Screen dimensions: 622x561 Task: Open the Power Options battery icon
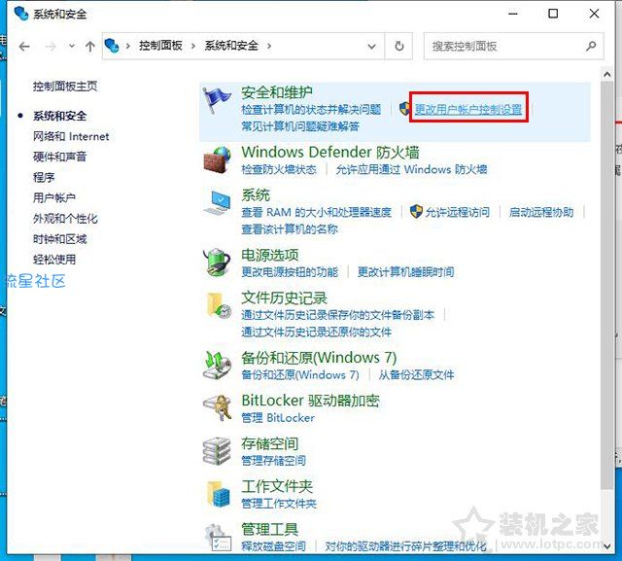click(x=217, y=262)
